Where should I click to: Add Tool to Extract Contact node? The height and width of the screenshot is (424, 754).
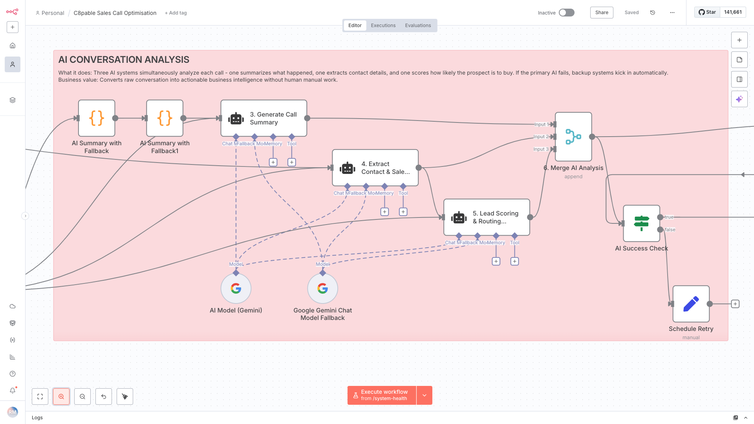click(403, 212)
